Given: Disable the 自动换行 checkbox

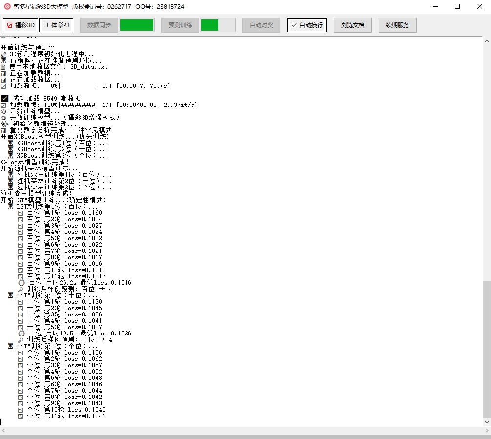Looking at the screenshot, I should (x=294, y=25).
